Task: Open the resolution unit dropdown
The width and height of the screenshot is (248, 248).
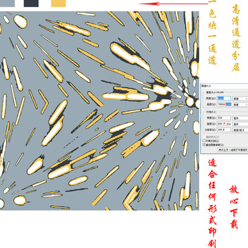Action: coord(240,130)
